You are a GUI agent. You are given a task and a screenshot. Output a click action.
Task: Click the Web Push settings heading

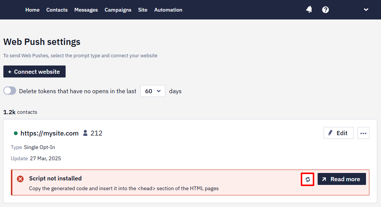42,42
